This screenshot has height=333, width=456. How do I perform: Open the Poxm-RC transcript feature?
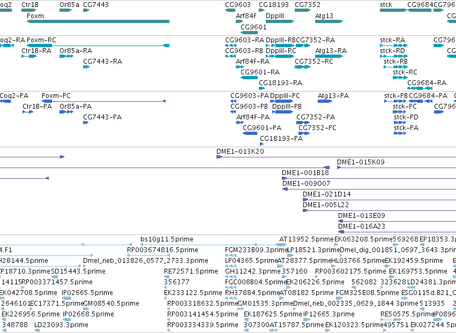click(x=98, y=46)
